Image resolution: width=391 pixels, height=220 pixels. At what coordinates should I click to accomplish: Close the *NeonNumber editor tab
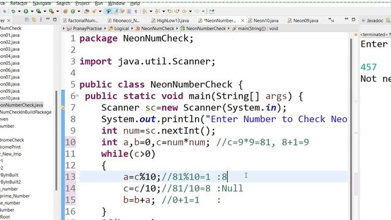243,20
